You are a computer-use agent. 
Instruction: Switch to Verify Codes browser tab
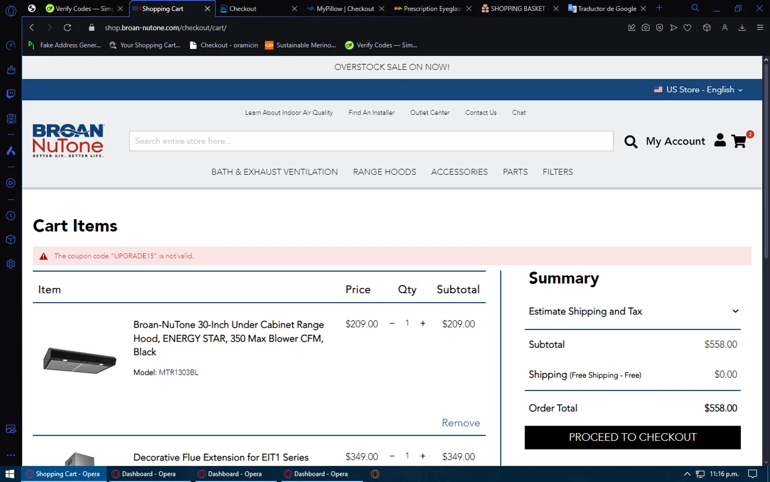point(84,9)
